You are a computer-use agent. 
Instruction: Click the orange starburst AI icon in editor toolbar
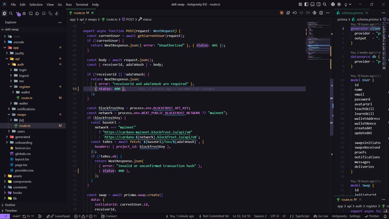pyautogui.click(x=281, y=13)
